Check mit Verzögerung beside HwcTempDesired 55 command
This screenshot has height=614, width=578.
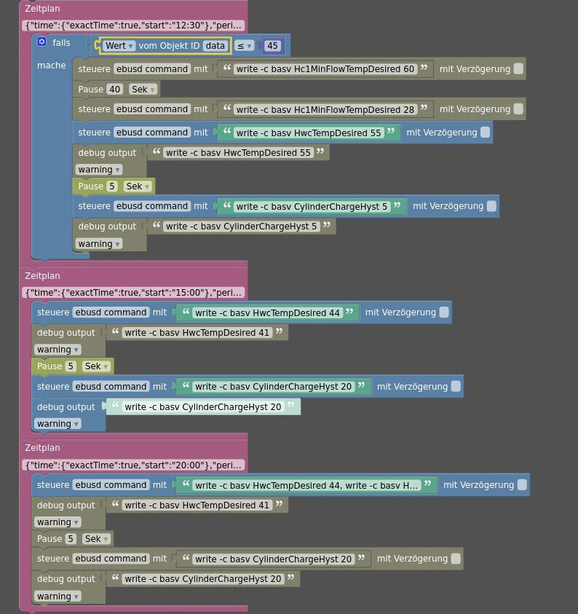tap(485, 133)
